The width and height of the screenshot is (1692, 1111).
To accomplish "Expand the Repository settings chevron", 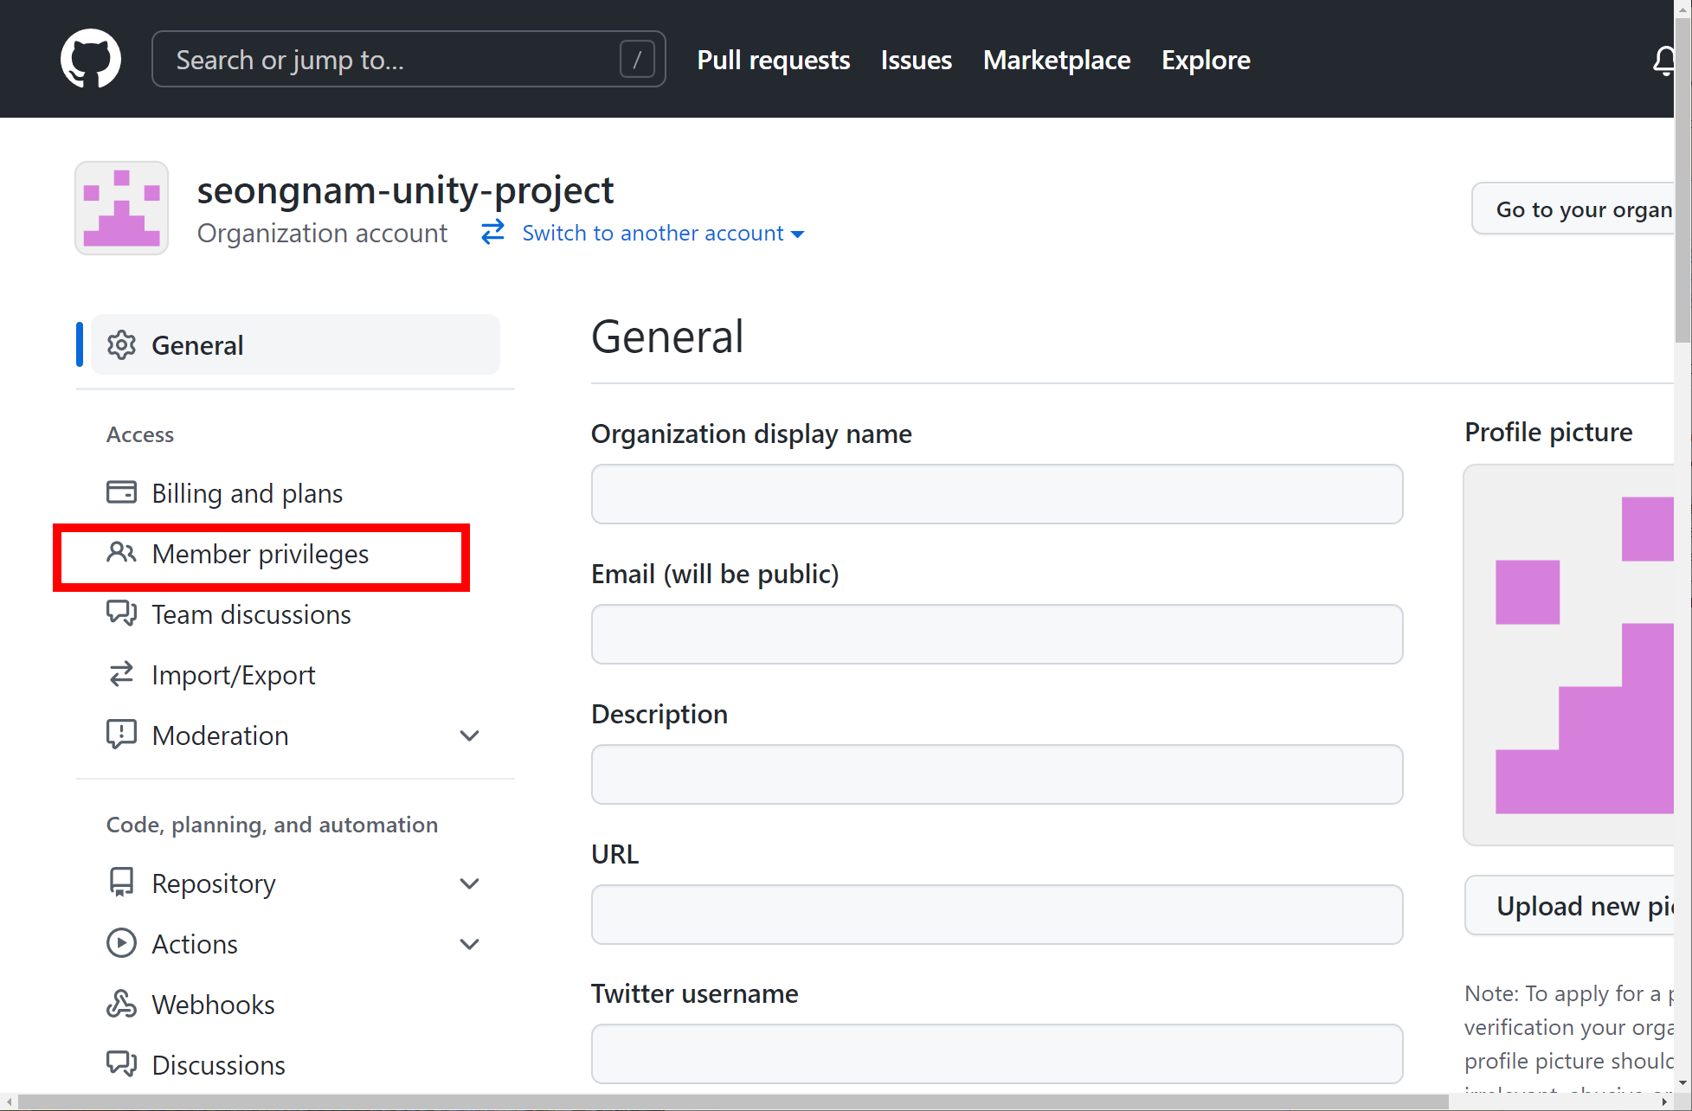I will tap(469, 883).
